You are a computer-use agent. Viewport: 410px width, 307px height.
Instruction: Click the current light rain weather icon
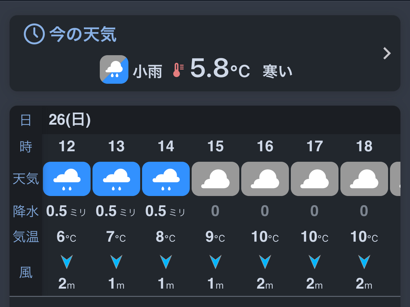[114, 69]
